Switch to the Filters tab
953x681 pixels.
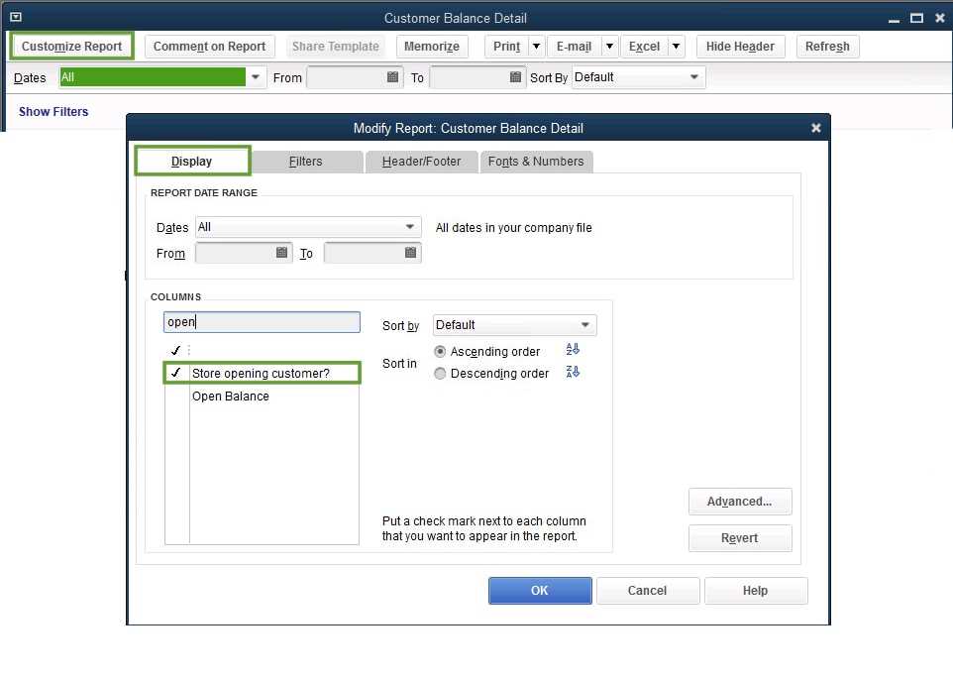click(306, 162)
